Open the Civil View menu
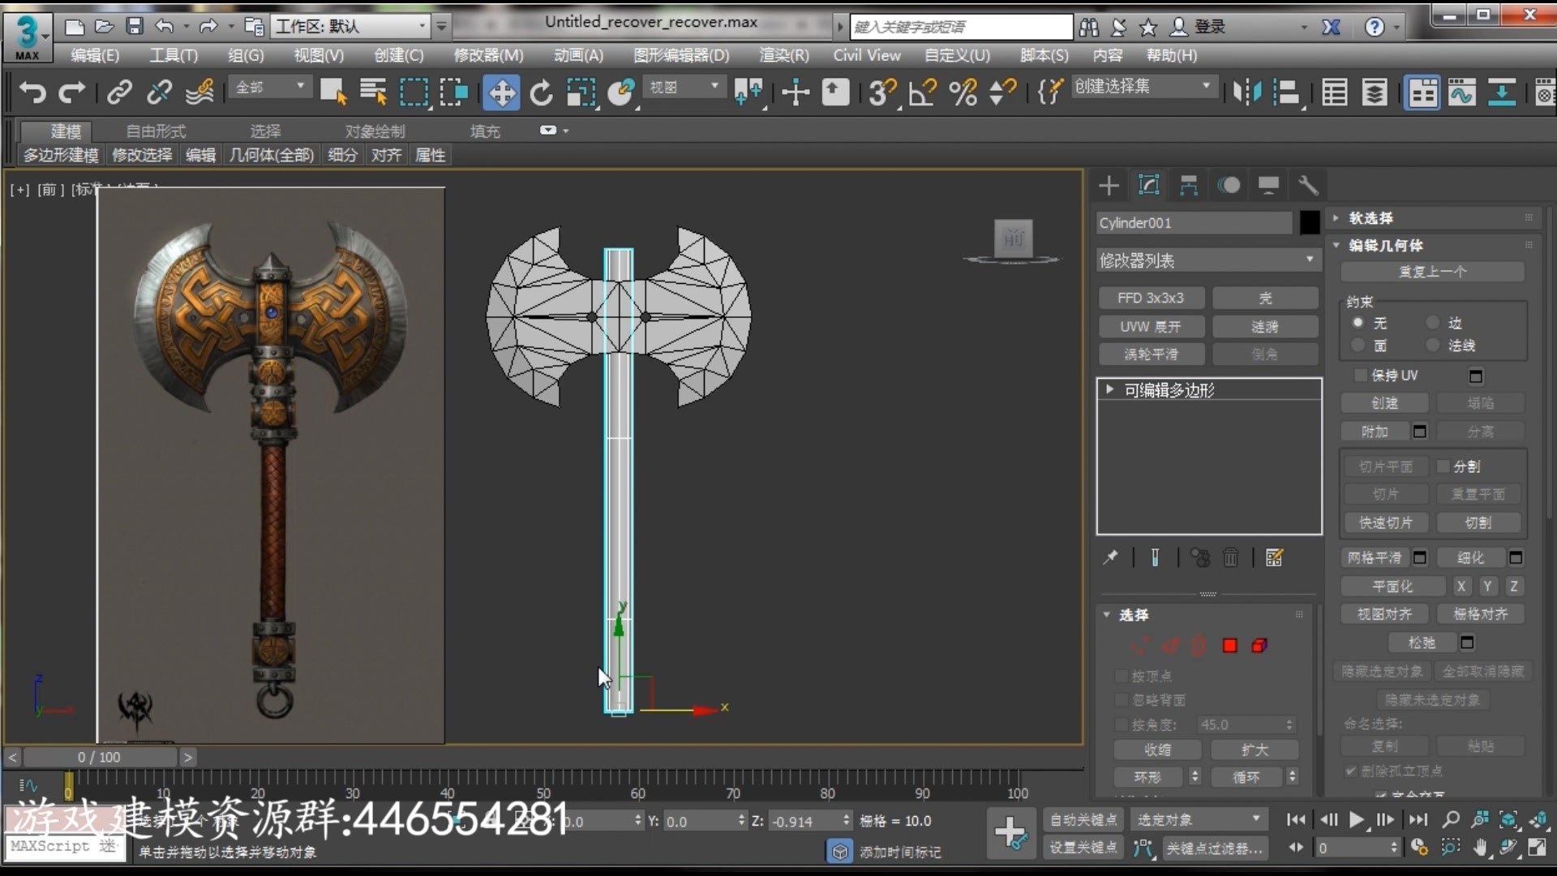Viewport: 1557px width, 876px height. (x=867, y=55)
